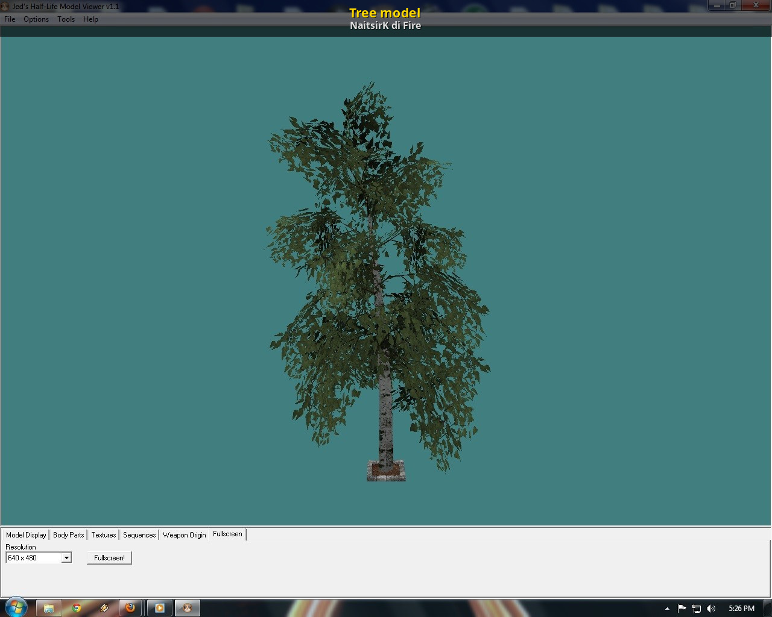772x617 pixels.
Task: Open Windows Media Player taskbar icon
Action: point(160,608)
